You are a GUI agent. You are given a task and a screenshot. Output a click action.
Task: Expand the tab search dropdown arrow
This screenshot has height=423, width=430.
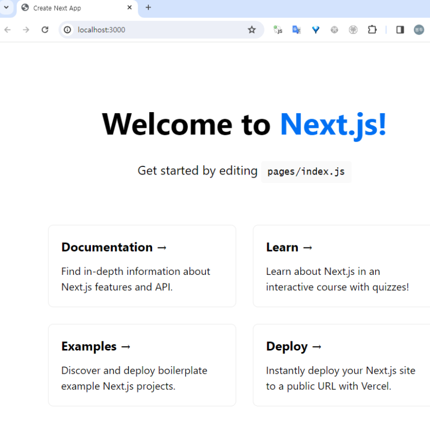6,8
